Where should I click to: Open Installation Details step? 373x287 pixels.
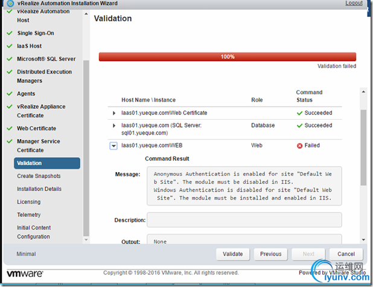click(x=39, y=189)
